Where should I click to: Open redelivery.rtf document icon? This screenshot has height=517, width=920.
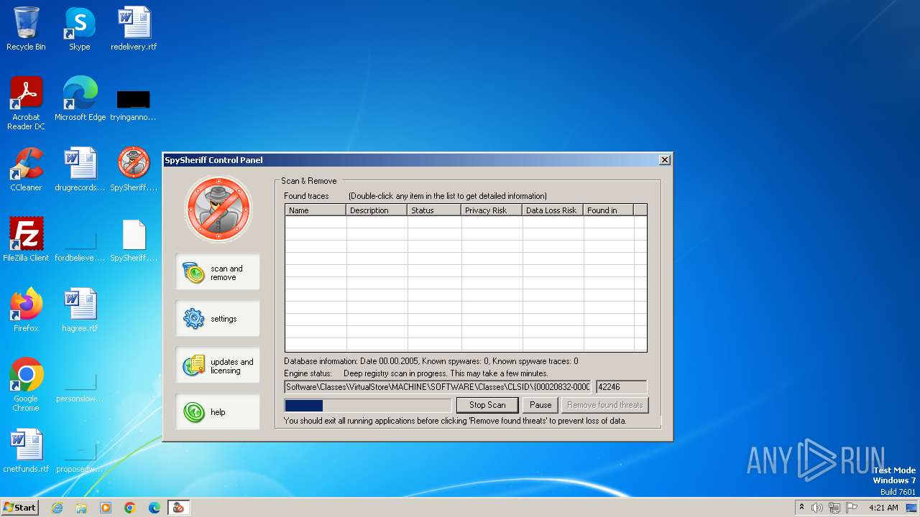click(x=134, y=29)
